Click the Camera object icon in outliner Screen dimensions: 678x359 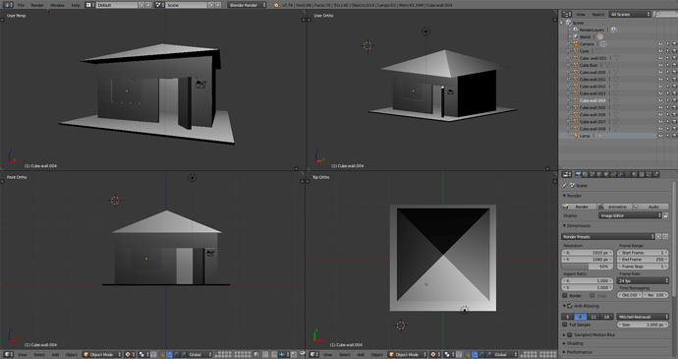tap(576, 43)
